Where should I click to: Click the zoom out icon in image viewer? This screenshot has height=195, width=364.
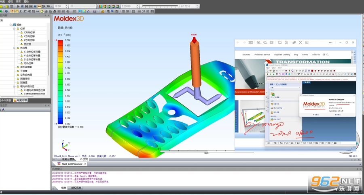[x=265, y=42]
